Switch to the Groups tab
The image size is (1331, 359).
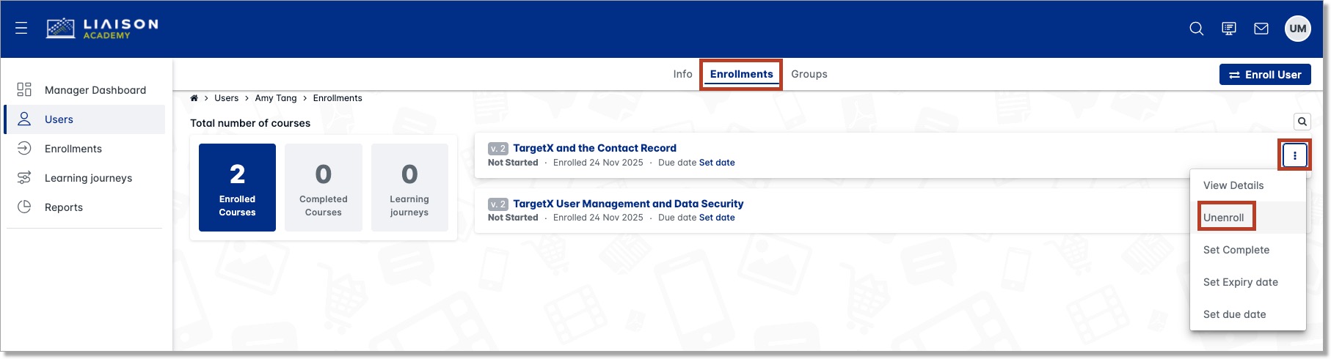coord(809,74)
